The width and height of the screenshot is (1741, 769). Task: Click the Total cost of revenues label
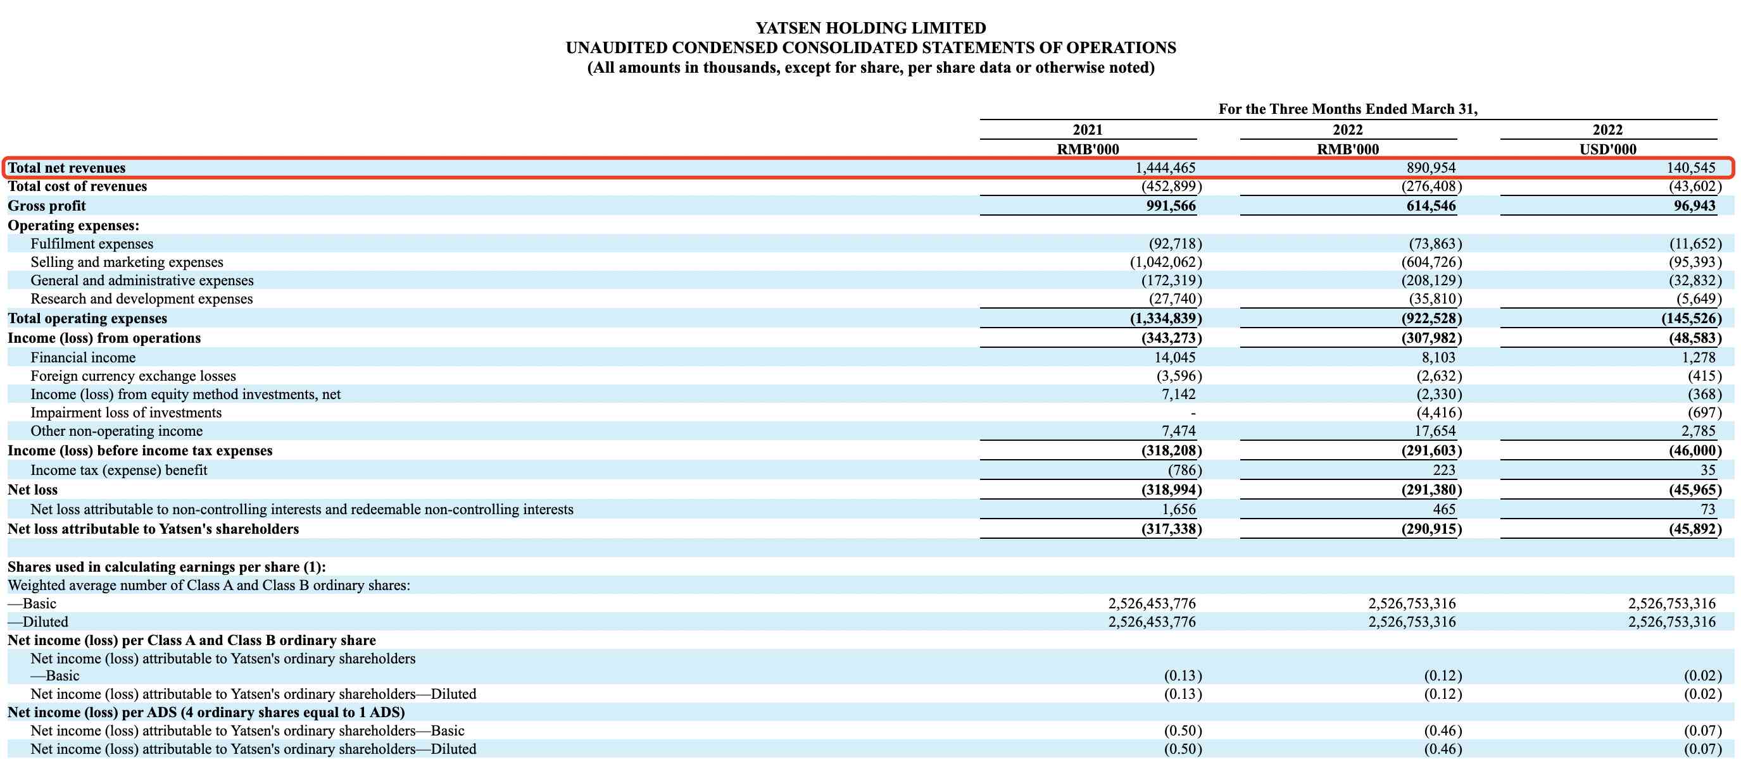pos(77,187)
